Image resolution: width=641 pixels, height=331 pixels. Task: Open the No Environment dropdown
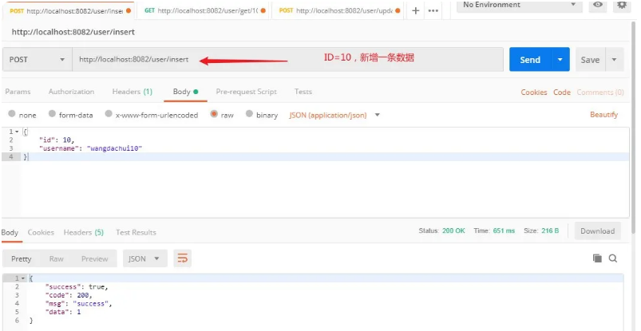coord(520,6)
